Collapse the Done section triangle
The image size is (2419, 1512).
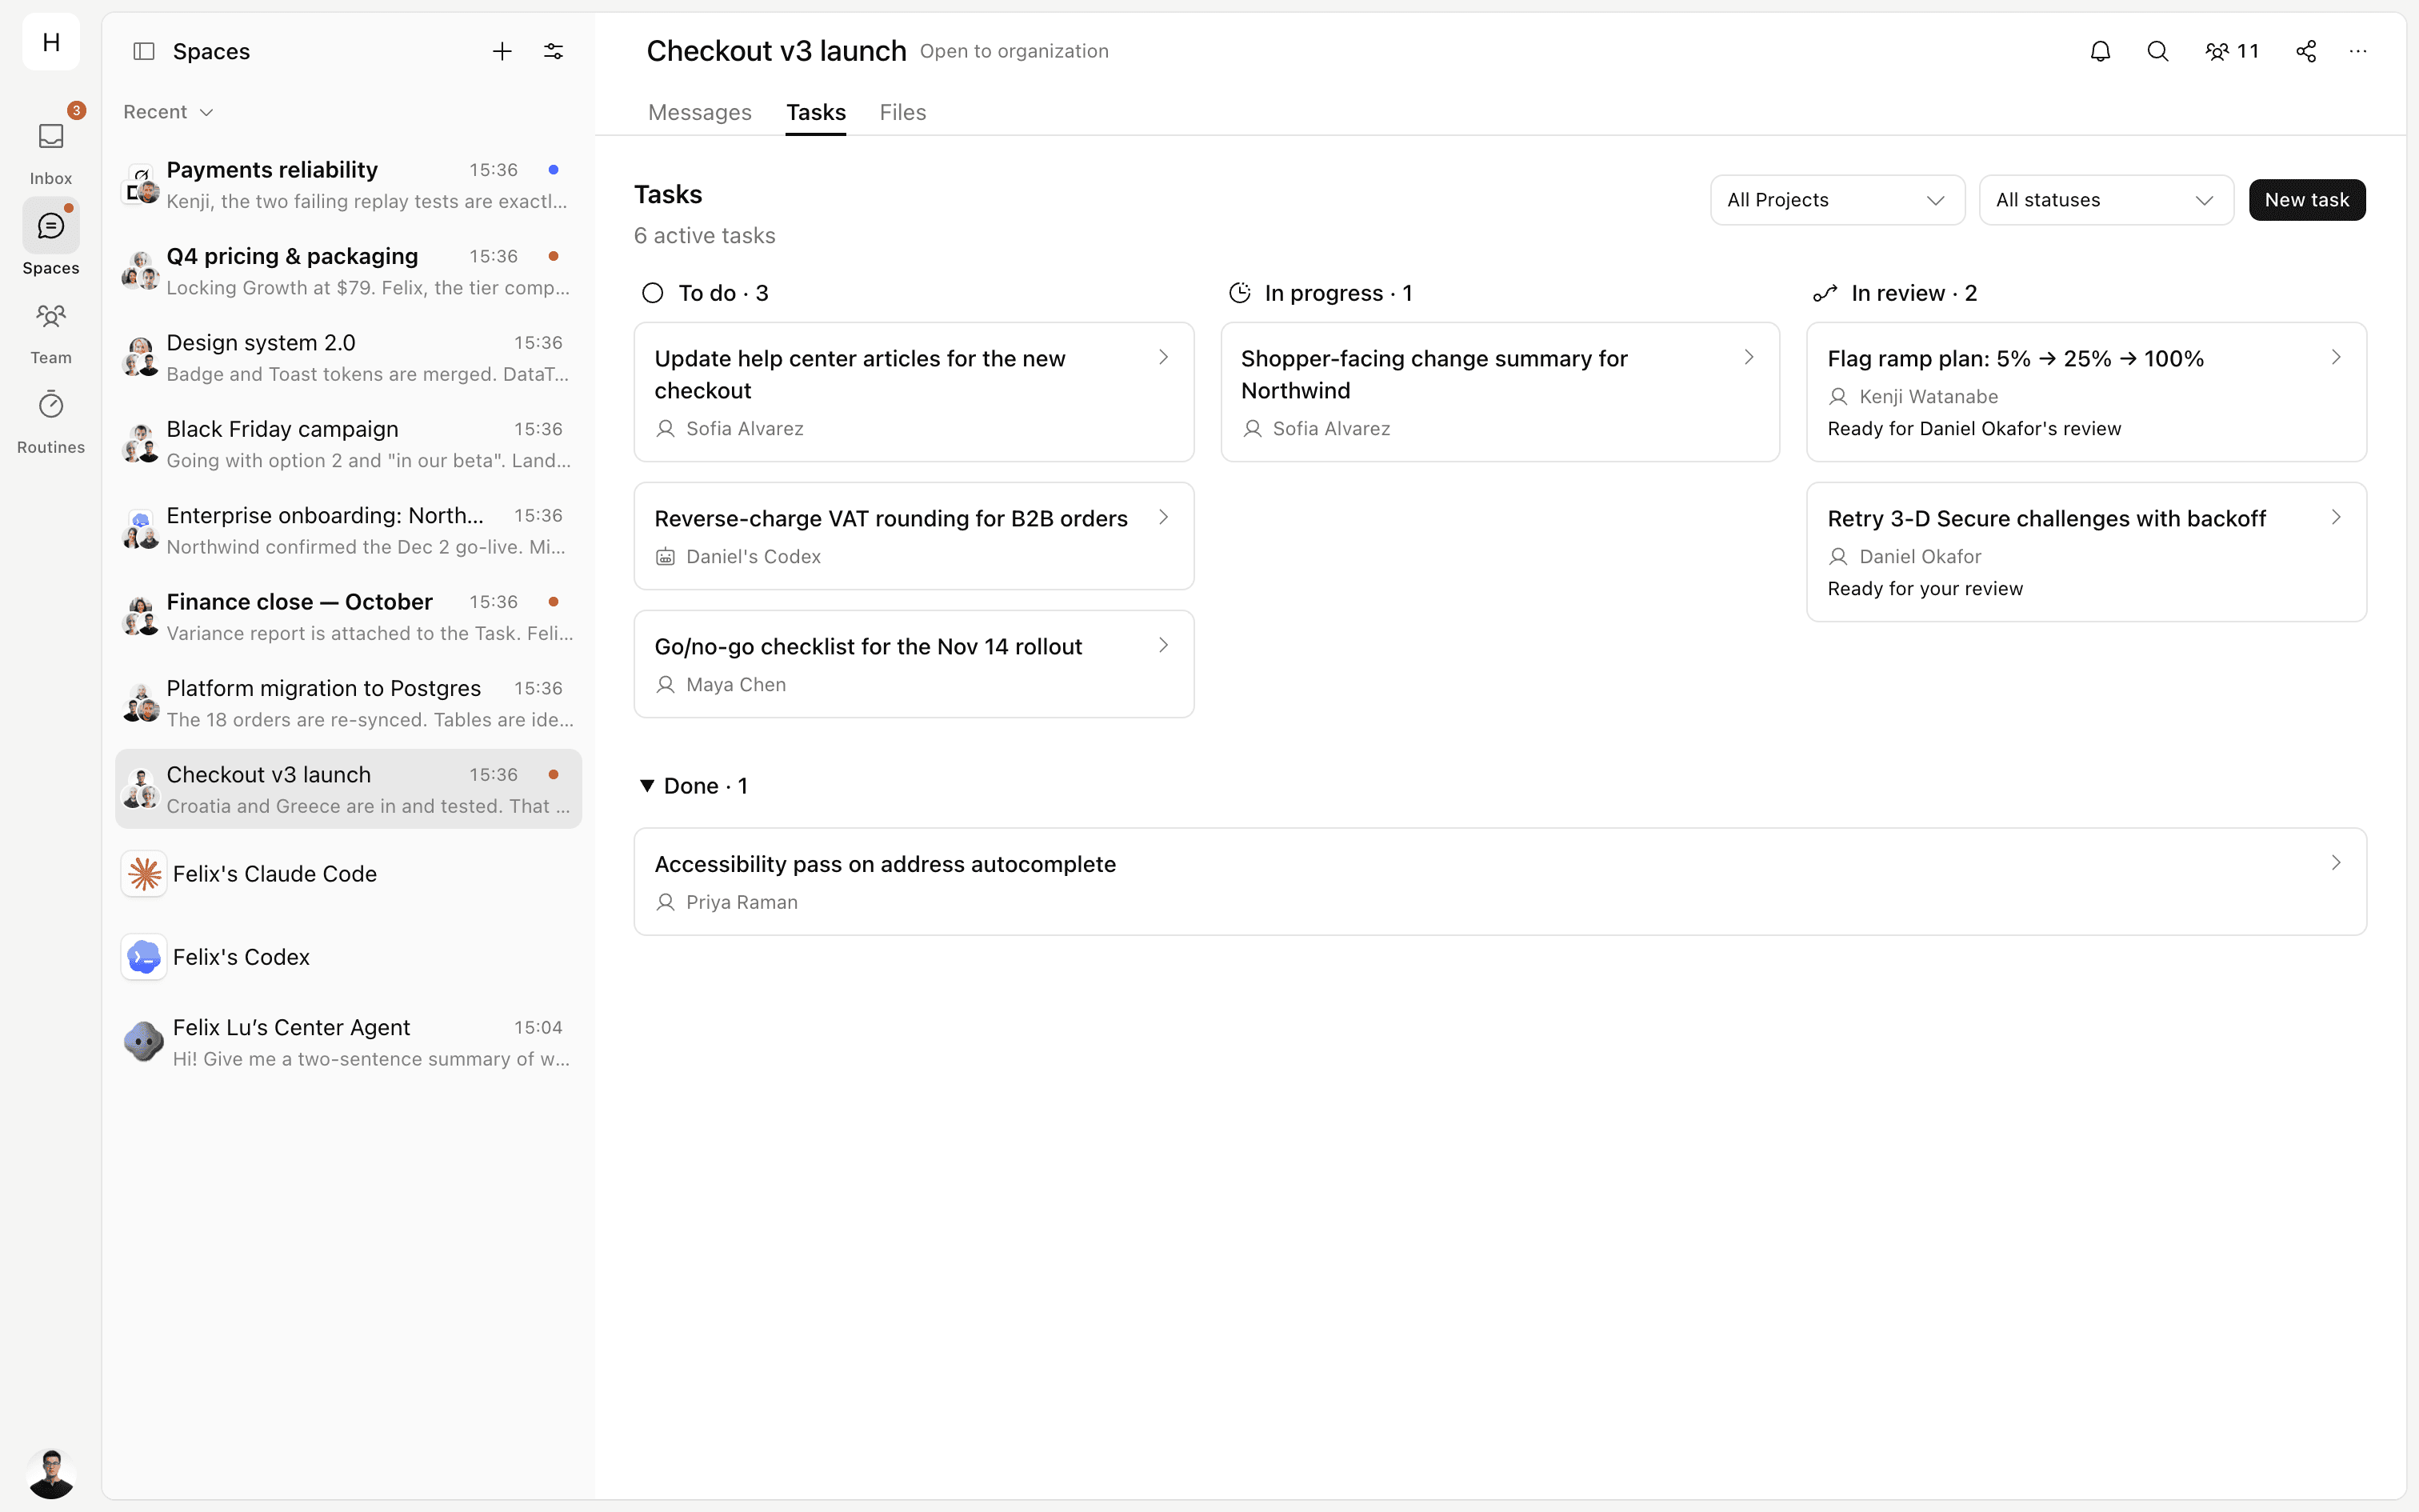pyautogui.click(x=646, y=786)
